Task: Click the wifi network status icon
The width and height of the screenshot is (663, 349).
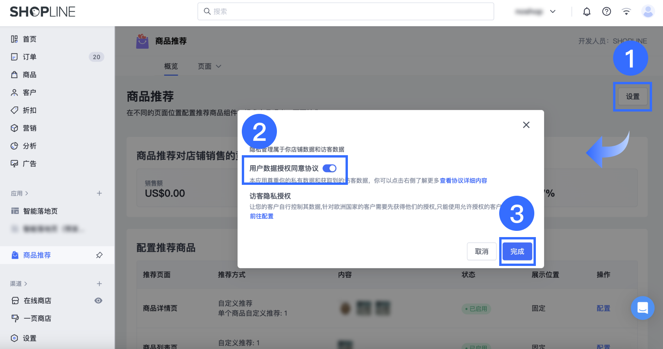Action: [x=626, y=12]
